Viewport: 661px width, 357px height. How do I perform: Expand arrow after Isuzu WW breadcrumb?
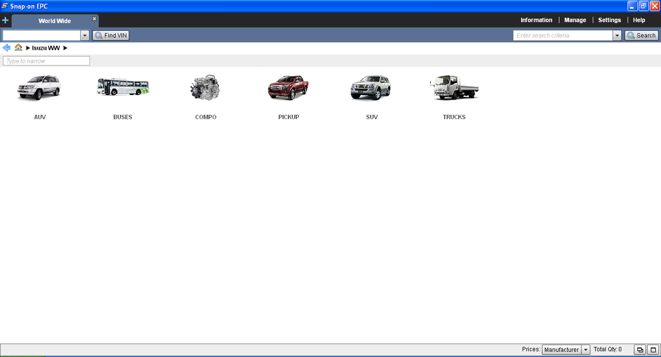[x=65, y=48]
